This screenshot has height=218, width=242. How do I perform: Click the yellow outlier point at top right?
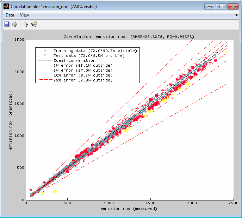click(x=227, y=52)
